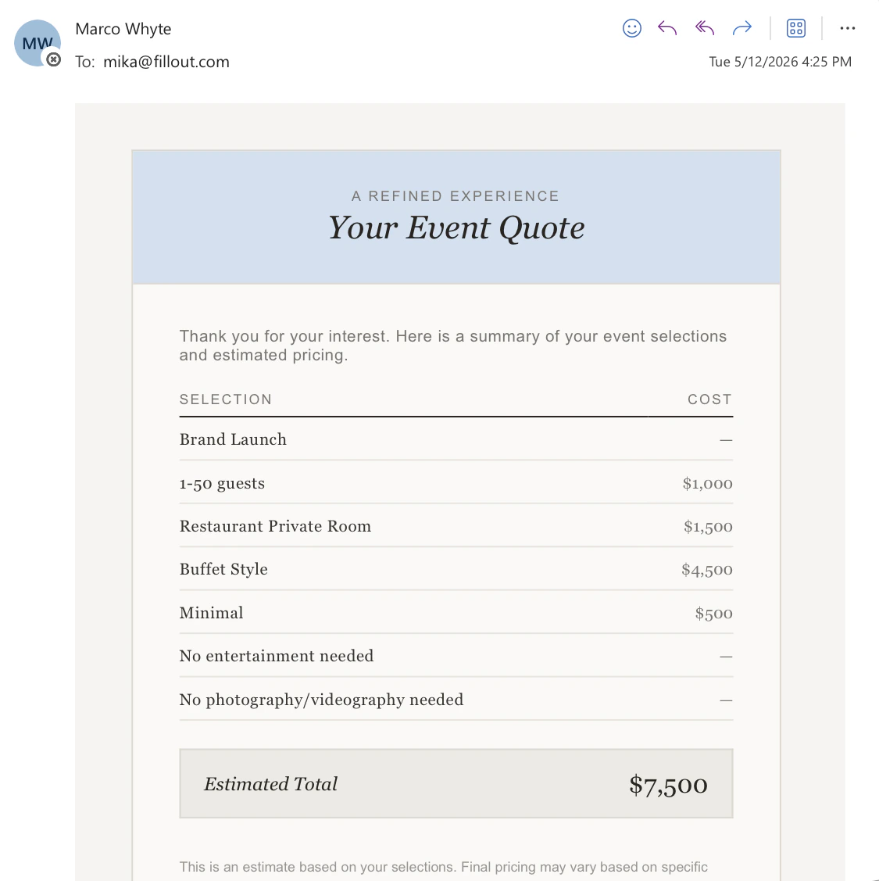This screenshot has width=879, height=881.
Task: Click the Forward arrow icon
Action: pos(742,28)
